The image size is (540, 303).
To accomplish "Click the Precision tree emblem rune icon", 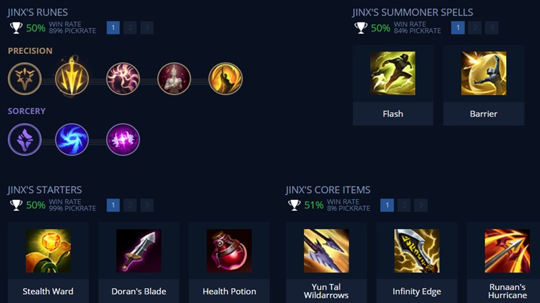I will (x=25, y=79).
